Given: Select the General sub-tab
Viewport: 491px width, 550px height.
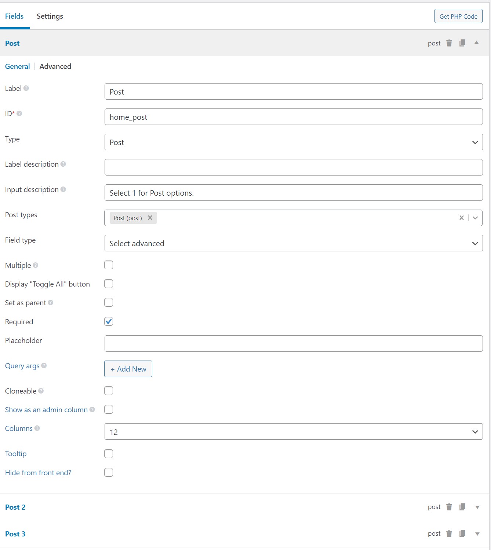Looking at the screenshot, I should pyautogui.click(x=18, y=66).
